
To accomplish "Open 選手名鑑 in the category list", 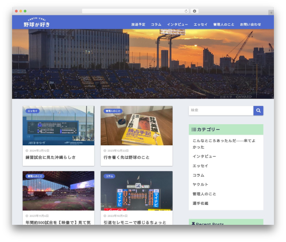I will tap(200, 203).
